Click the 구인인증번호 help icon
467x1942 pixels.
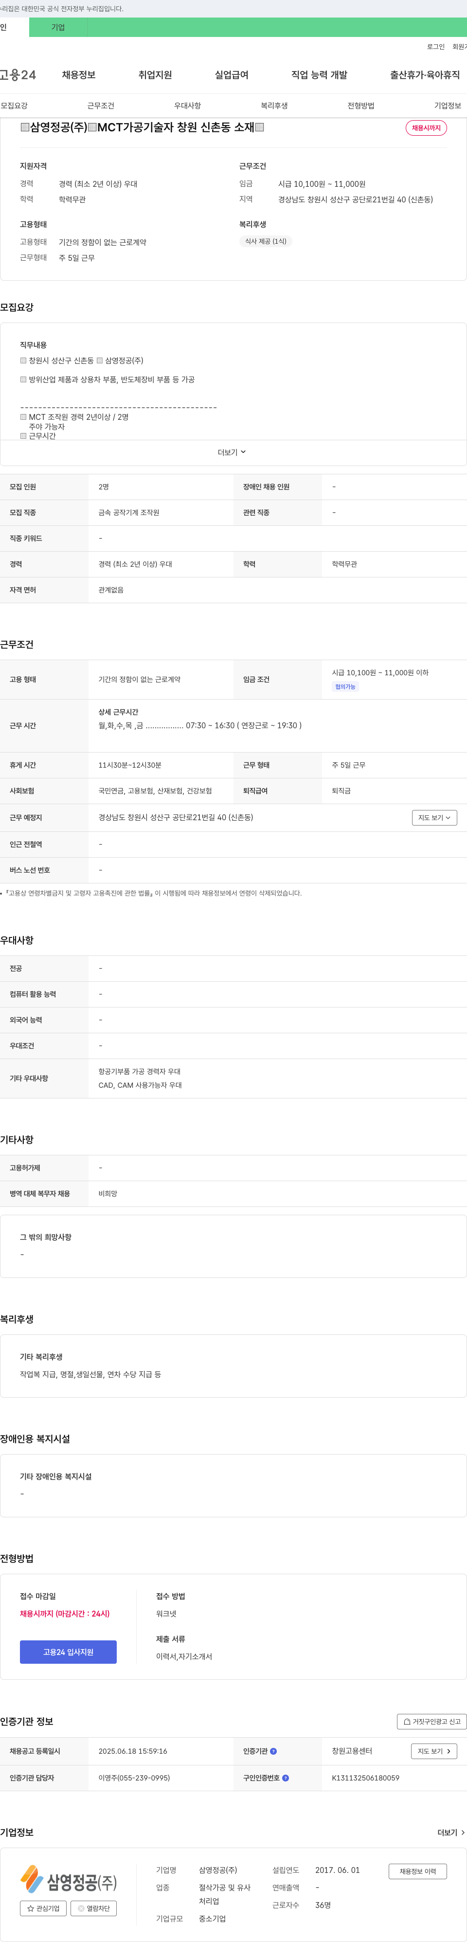click(285, 1778)
